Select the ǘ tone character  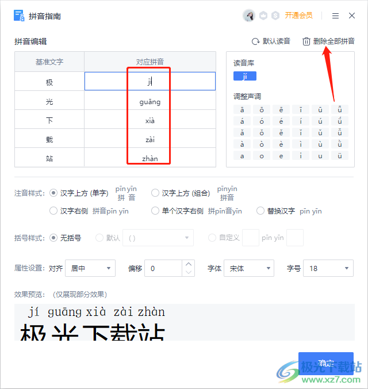[340, 121]
